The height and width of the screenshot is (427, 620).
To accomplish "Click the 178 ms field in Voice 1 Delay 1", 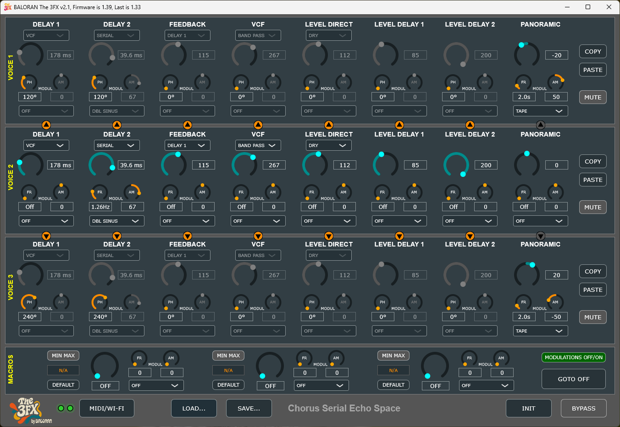I will (61, 55).
